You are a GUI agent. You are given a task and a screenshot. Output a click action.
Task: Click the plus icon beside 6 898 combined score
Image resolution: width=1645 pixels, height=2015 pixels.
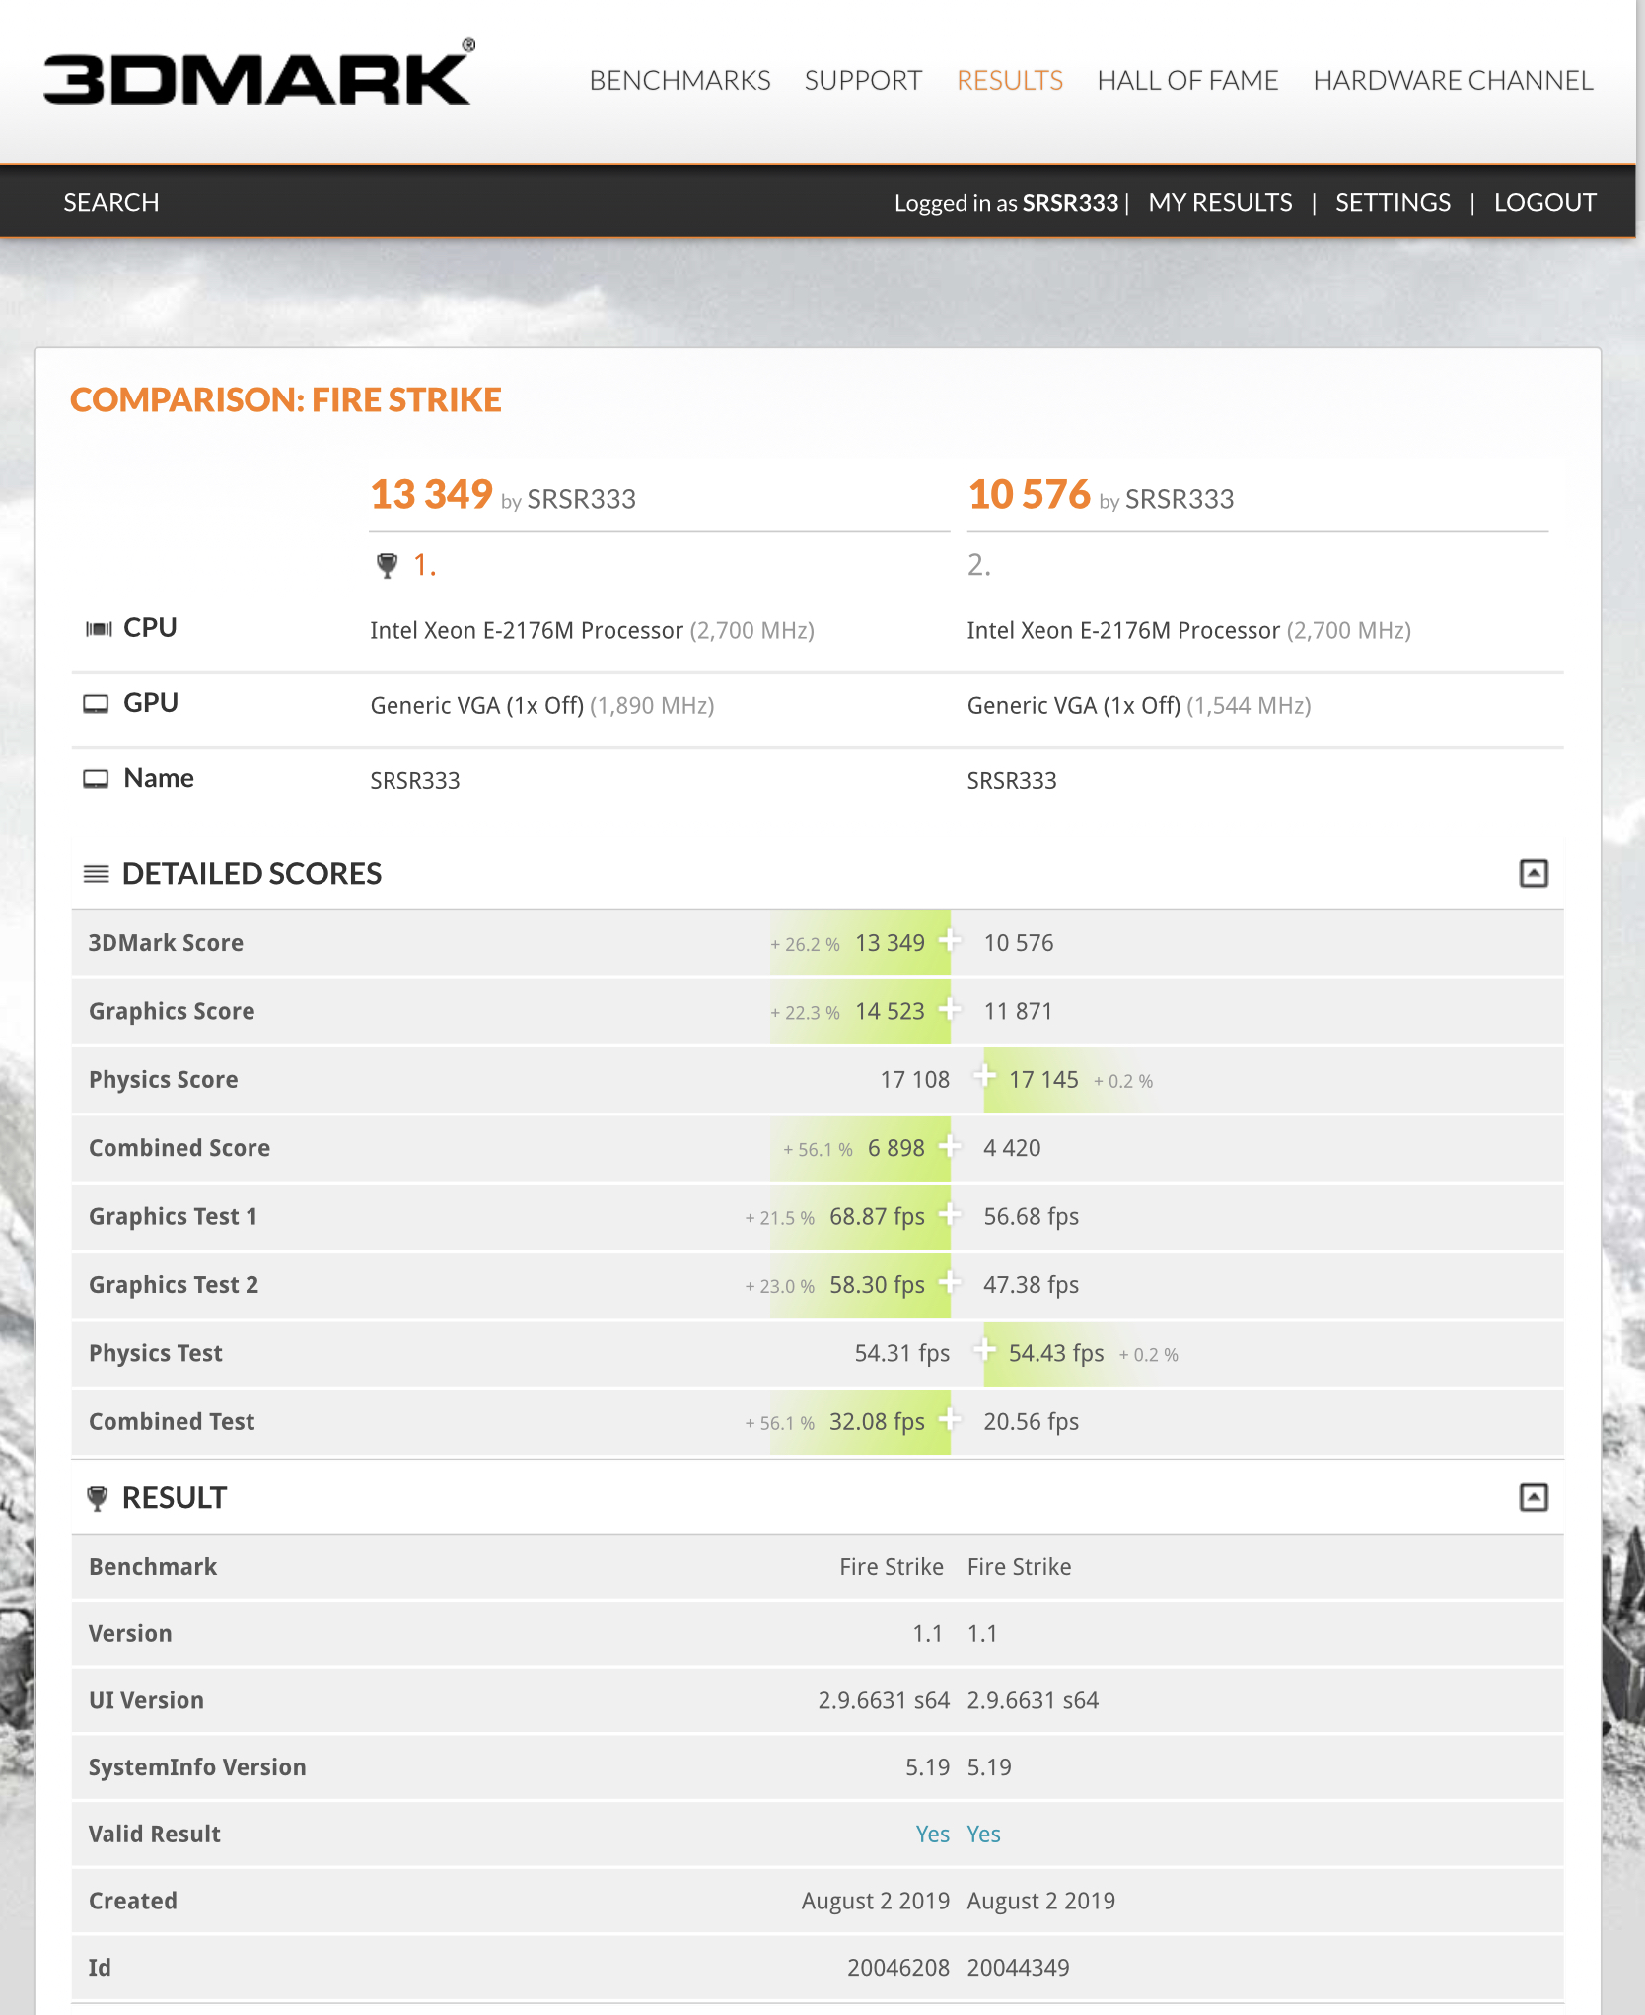(950, 1146)
